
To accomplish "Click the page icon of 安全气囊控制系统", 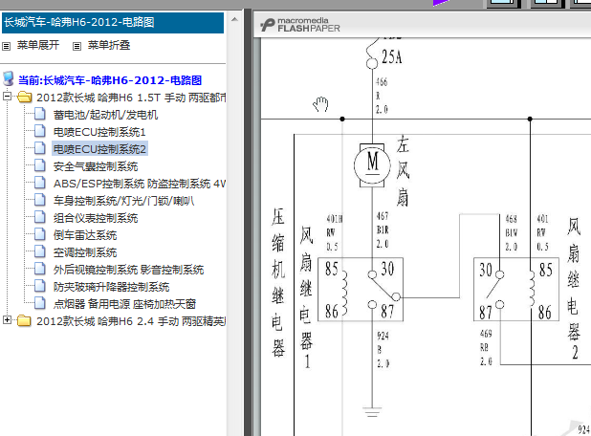I will click(40, 165).
